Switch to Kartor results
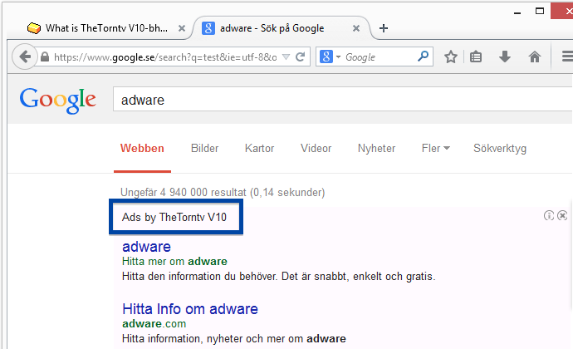The image size is (573, 349). [259, 148]
